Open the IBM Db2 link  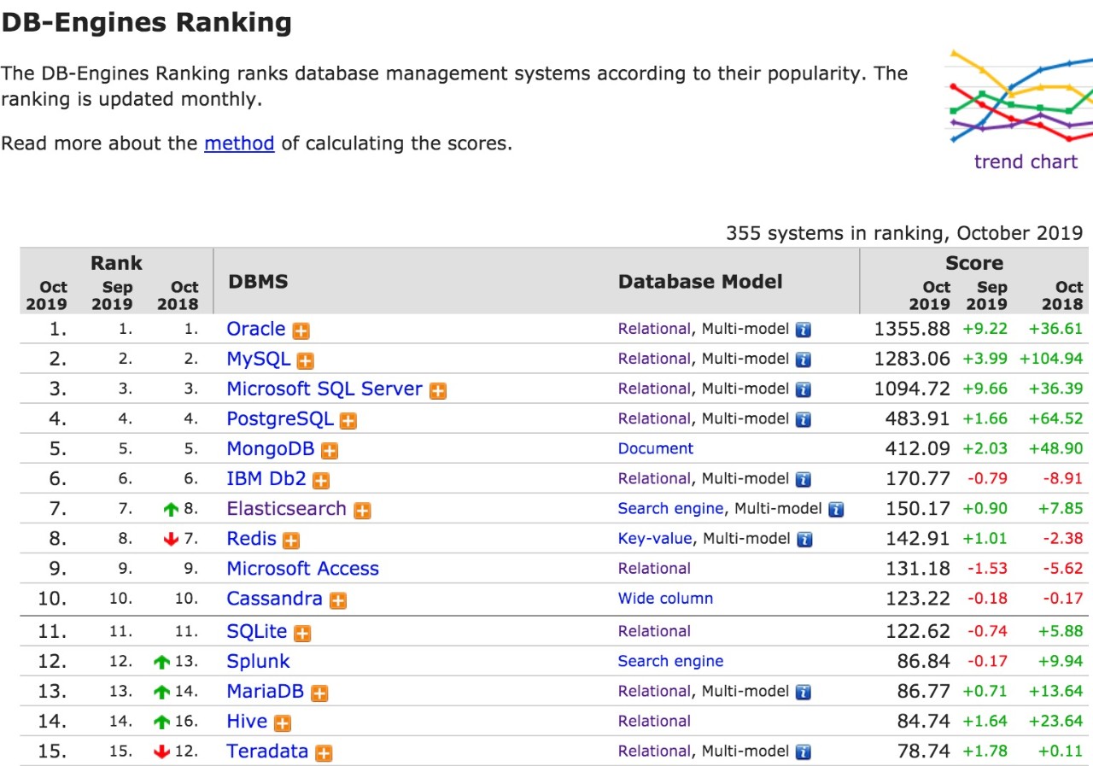266,479
